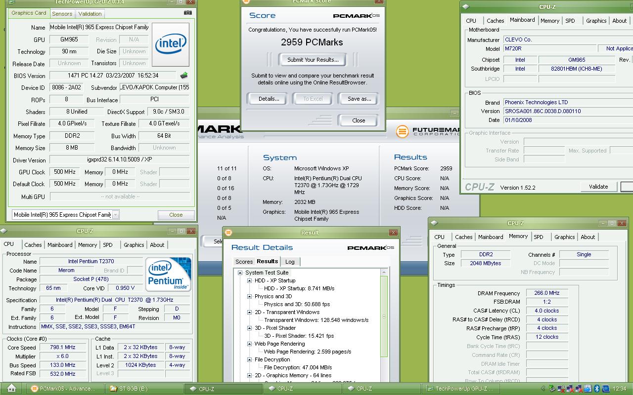Viewport: 633px width, 395px height.
Task: Click the BIOS save icon in GPU-Z
Action: click(184, 76)
